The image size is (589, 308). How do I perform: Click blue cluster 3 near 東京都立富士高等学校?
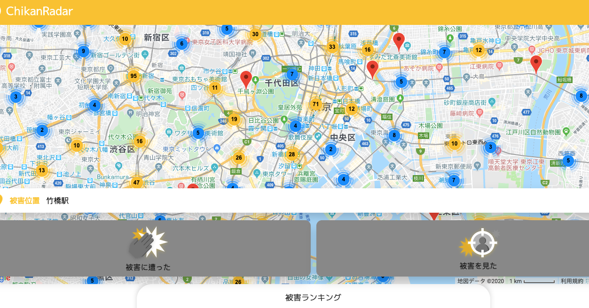pos(16,97)
